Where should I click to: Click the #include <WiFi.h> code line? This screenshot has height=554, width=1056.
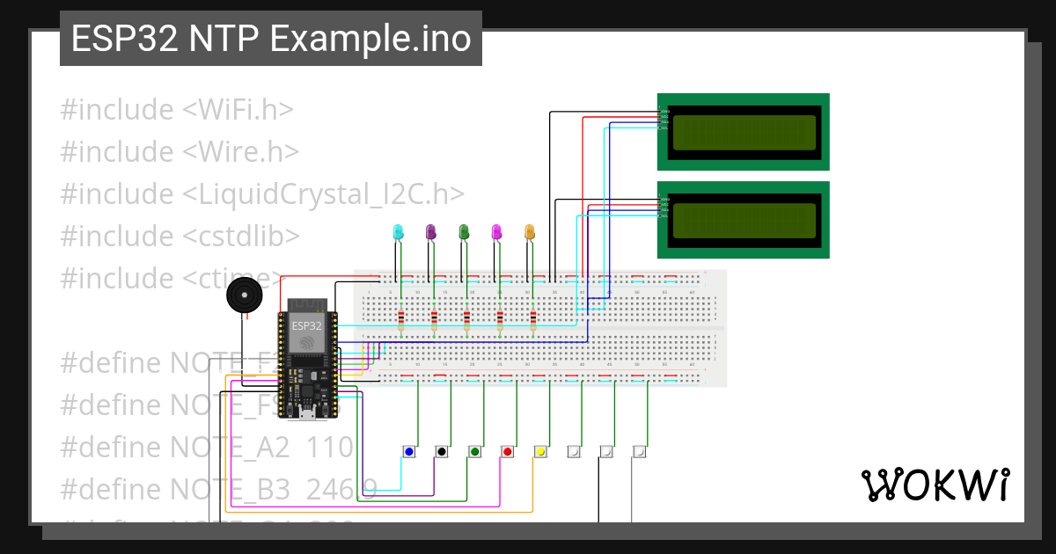[x=176, y=109]
